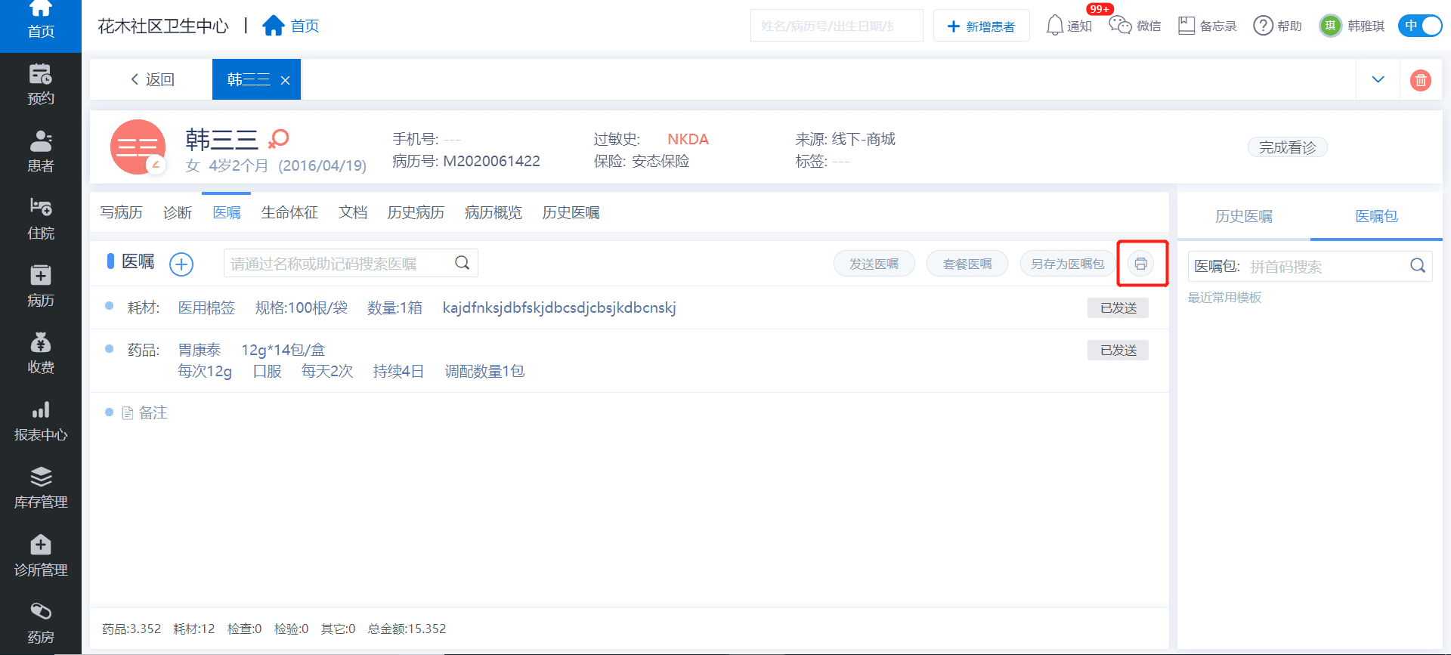Image resolution: width=1451 pixels, height=655 pixels.
Task: Expand the tab list chevron dropdown
Action: 1378,80
